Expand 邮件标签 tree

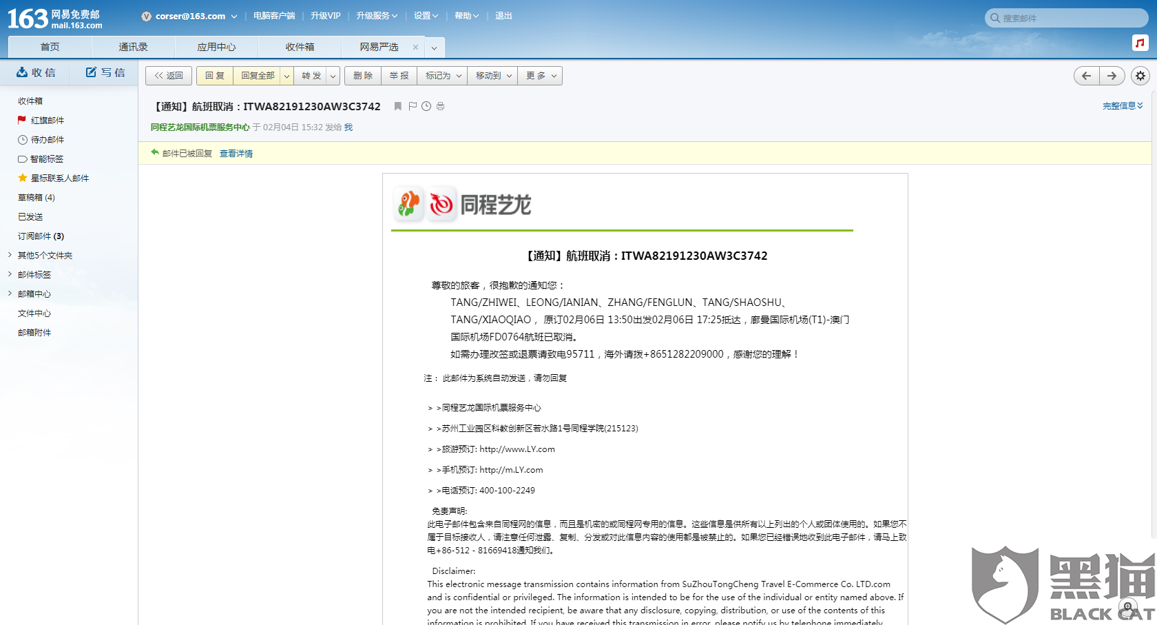click(x=10, y=274)
